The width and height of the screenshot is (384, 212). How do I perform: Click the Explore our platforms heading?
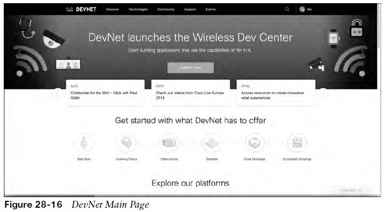(191, 183)
